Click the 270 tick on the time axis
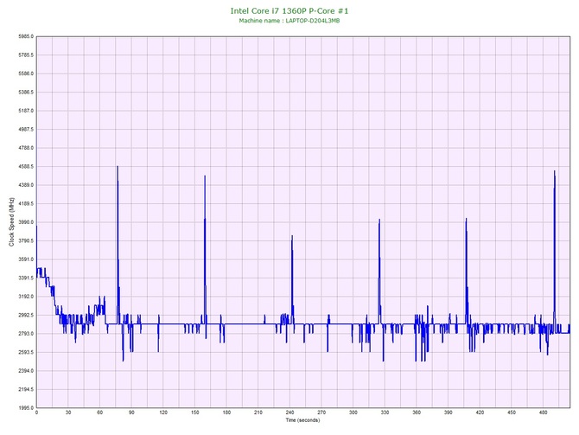 pos(321,413)
